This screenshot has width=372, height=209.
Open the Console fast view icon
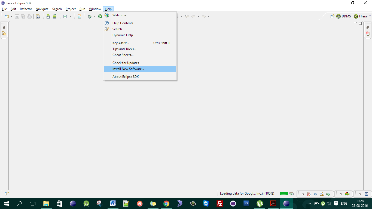pos(328,194)
